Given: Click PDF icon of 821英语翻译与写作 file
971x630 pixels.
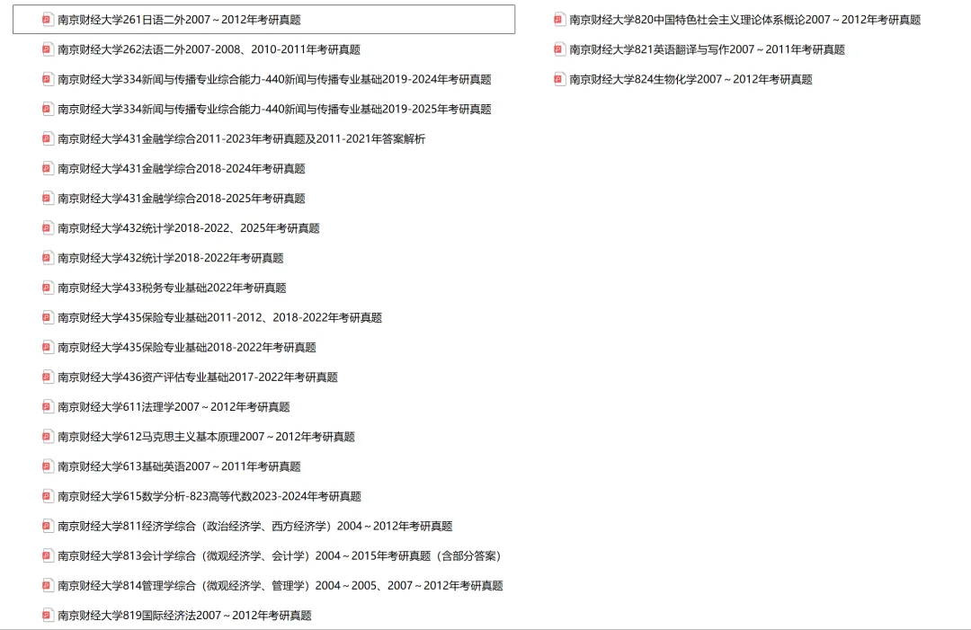Looking at the screenshot, I should [x=559, y=49].
